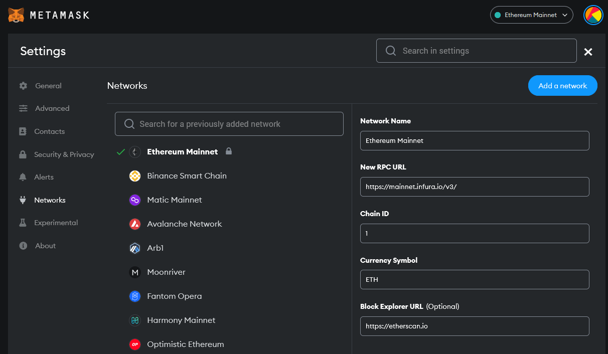Select the Avalanche Network icon
Image resolution: width=608 pixels, height=354 pixels.
click(134, 224)
